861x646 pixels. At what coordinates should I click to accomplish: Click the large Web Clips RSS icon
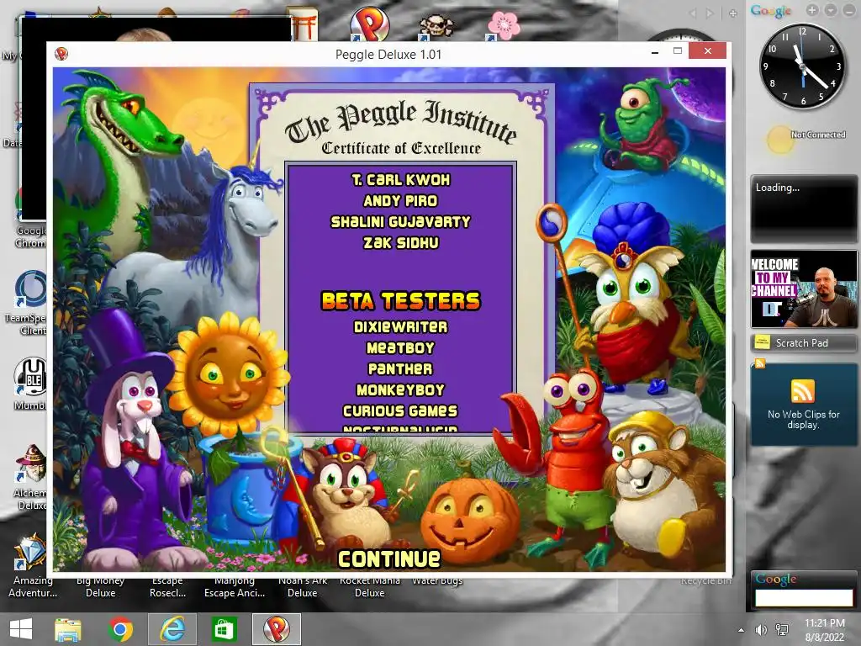pos(802,391)
